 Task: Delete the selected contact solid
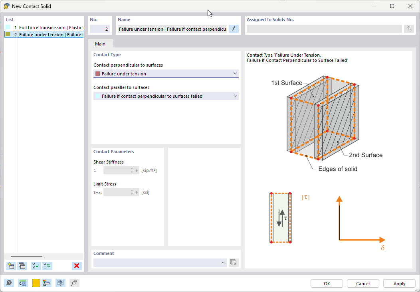click(x=77, y=266)
